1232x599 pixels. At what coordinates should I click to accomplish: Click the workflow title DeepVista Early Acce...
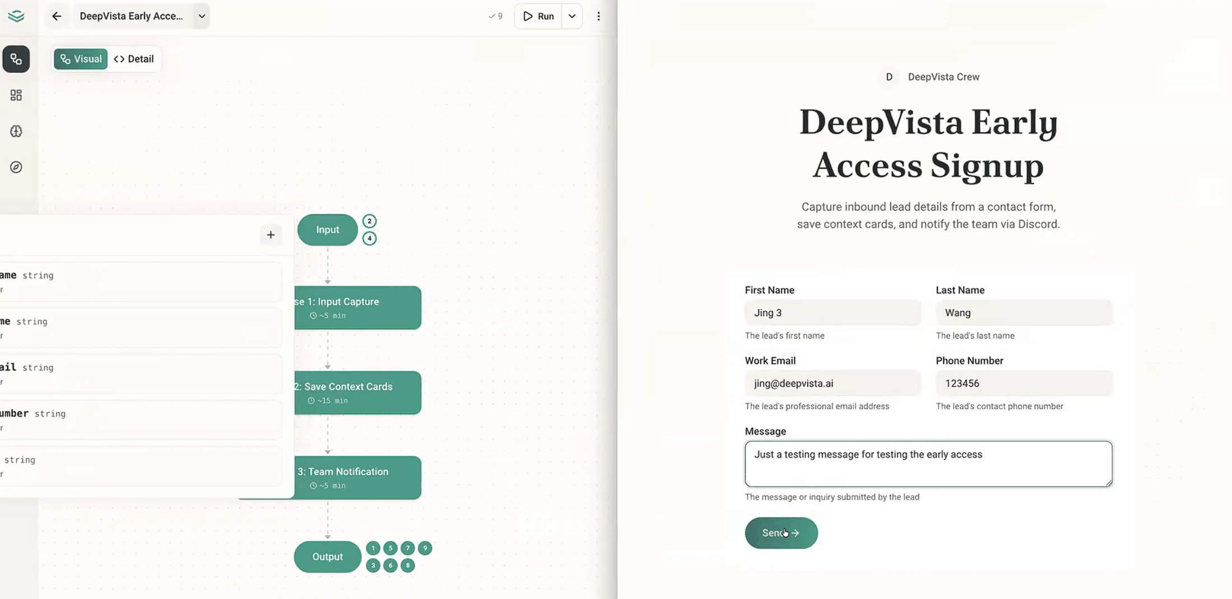132,16
